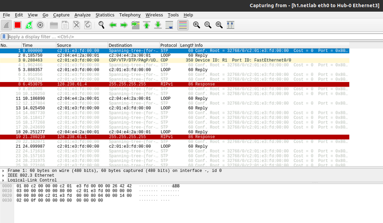
Task: Open the Statistics menu
Action: pyautogui.click(x=105, y=15)
